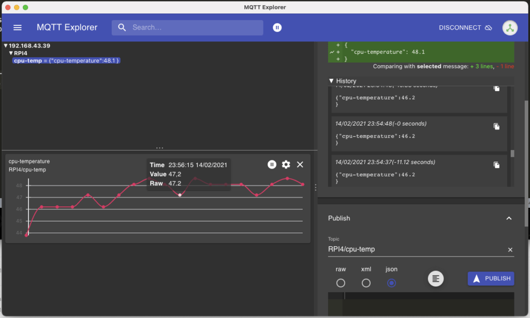Click history timestamp 23:54:37 (-11.12 seconds)

click(385, 162)
